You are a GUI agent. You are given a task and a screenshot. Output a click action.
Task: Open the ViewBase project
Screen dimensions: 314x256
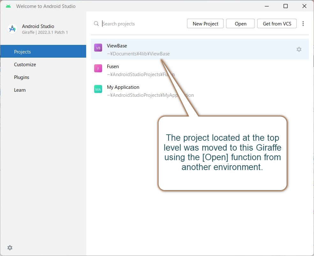200,49
